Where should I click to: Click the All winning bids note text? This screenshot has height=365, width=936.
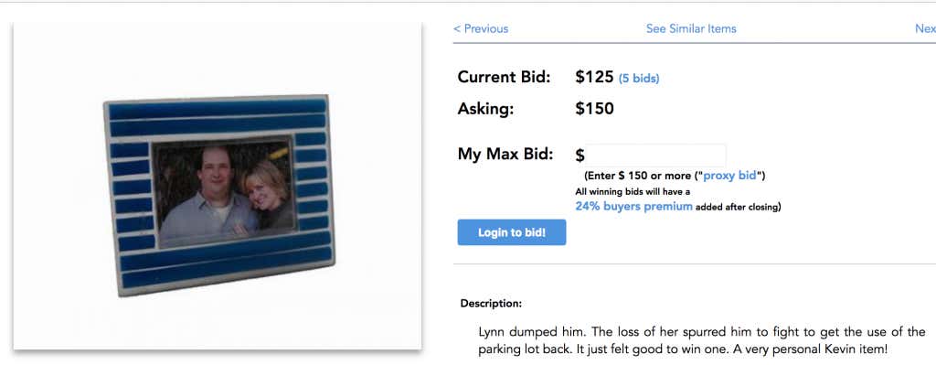pyautogui.click(x=633, y=192)
